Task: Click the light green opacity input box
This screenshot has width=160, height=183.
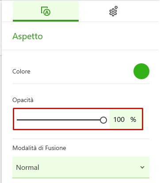Action: (x=126, y=120)
